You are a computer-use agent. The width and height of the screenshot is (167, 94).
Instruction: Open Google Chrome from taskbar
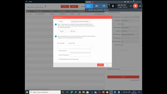[80, 92]
